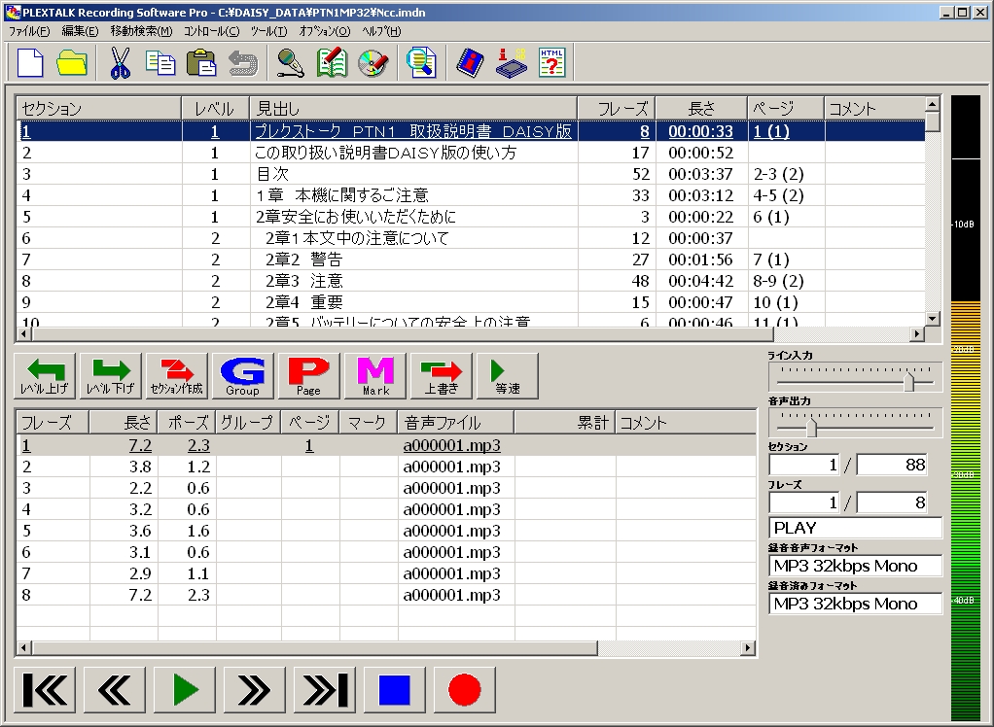Open the book with red pen icon
Image resolution: width=994 pixels, height=727 pixels.
coord(333,63)
